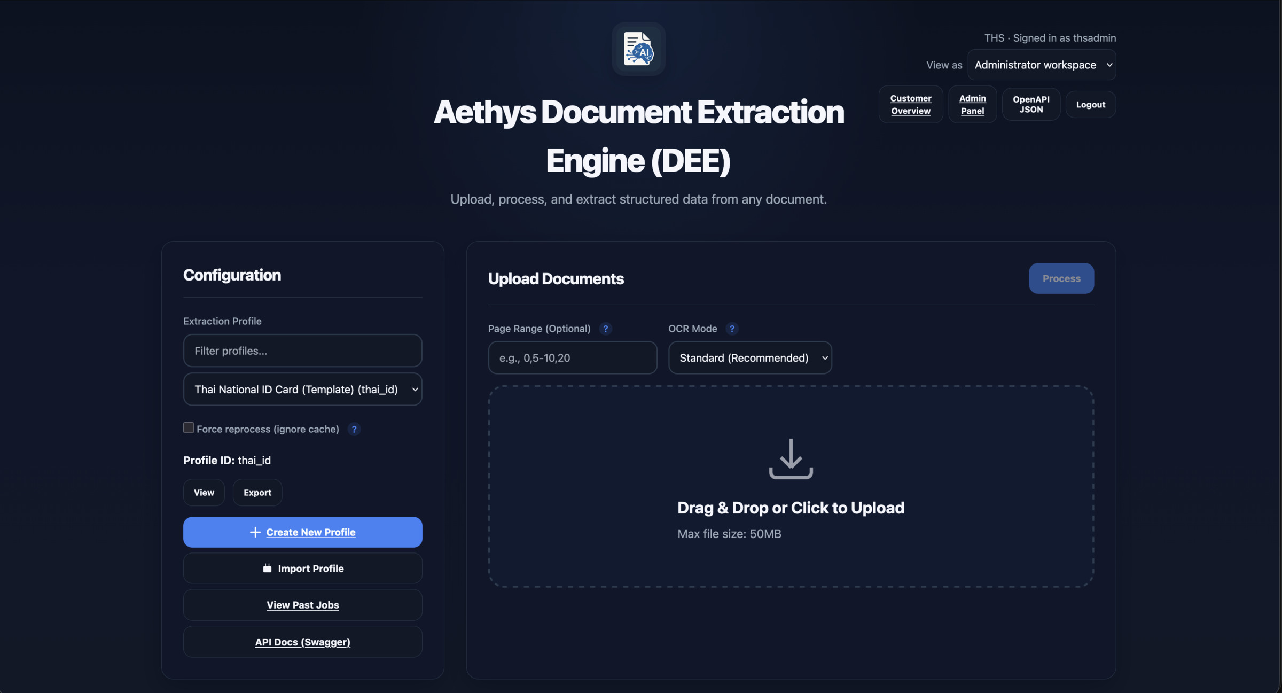Click the 'OCR Mode' label text
Viewport: 1282px width, 693px height.
click(693, 329)
